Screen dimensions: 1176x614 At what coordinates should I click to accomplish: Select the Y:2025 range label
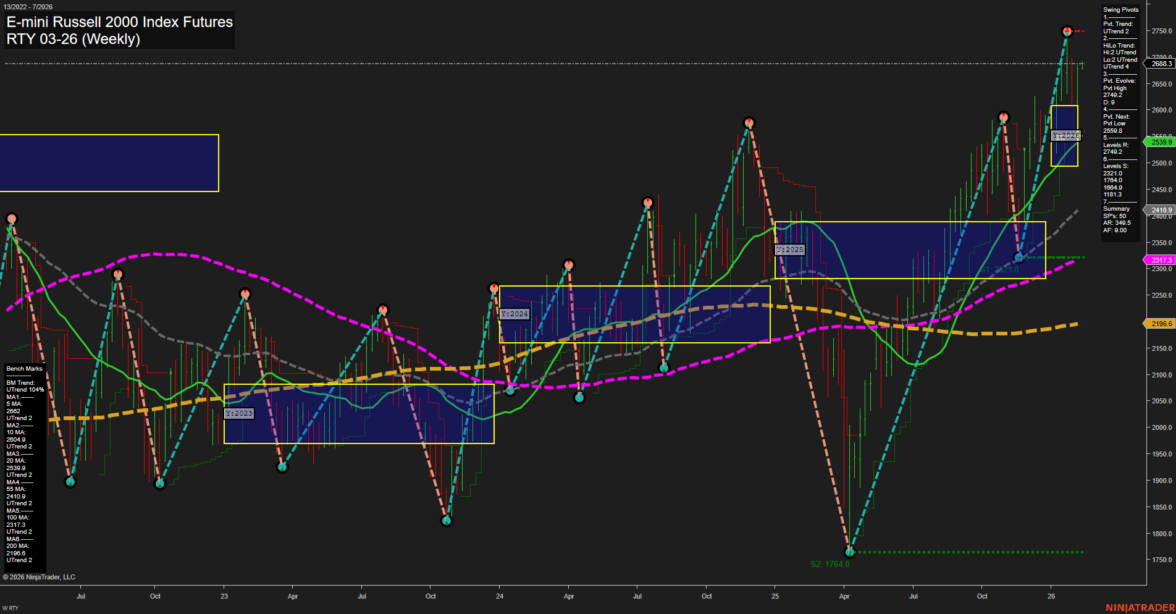pos(791,250)
